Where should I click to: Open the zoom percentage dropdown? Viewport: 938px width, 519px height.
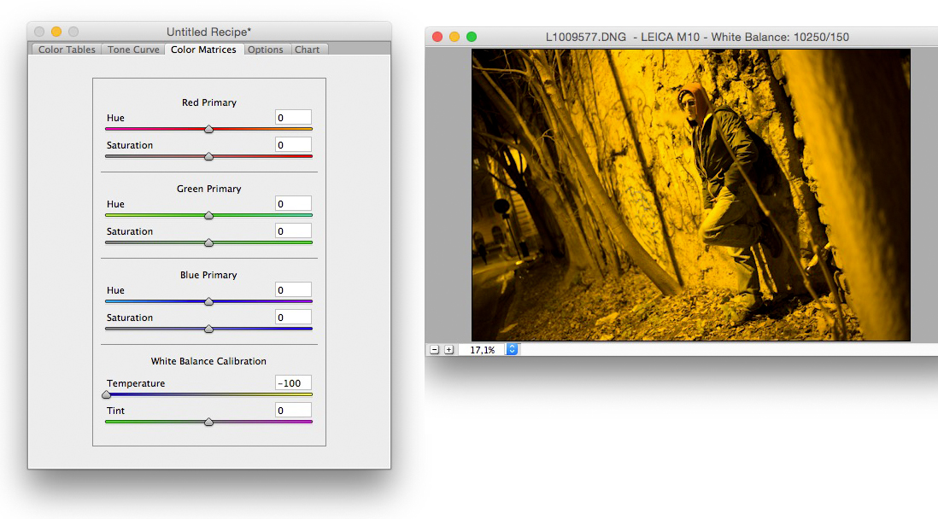coord(512,350)
